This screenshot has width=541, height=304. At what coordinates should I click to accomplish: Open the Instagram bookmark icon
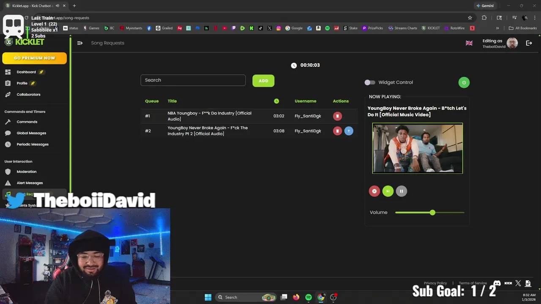point(279,28)
